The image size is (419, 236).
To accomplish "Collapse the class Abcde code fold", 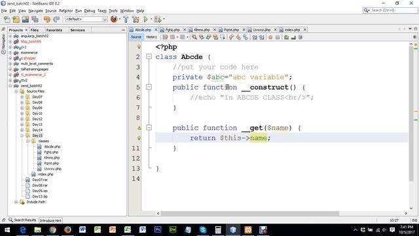I will tap(149, 56).
